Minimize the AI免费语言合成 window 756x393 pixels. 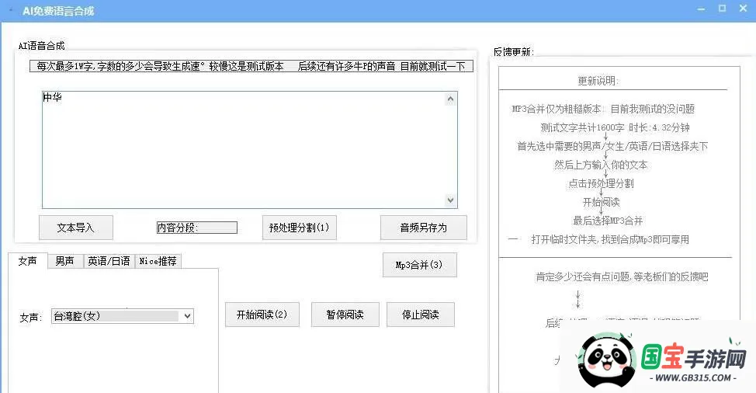pos(701,9)
